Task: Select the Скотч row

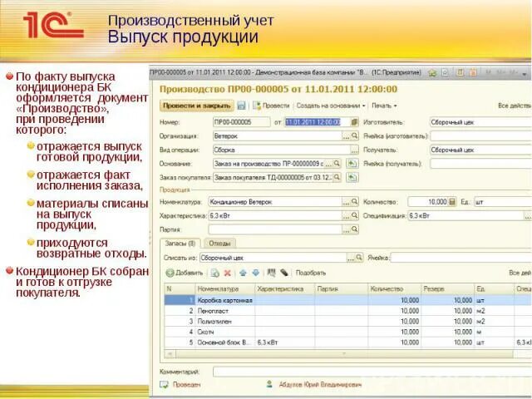Action: pyautogui.click(x=347, y=332)
